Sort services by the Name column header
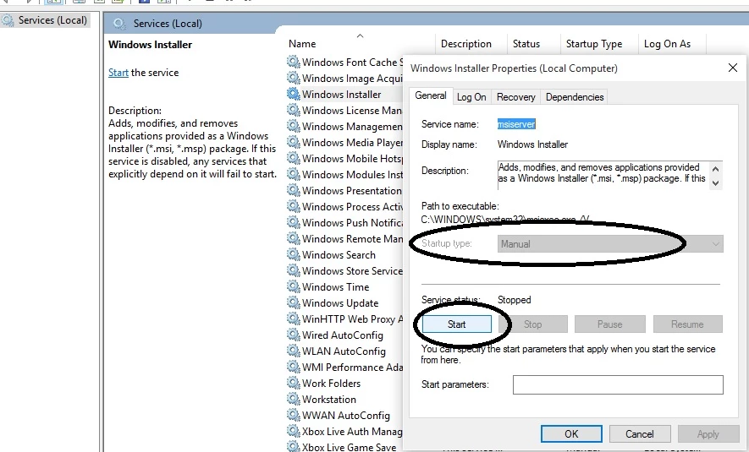Viewport: 749px width, 452px height. (302, 44)
